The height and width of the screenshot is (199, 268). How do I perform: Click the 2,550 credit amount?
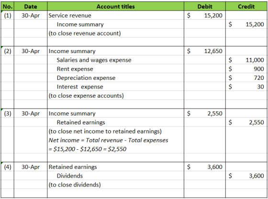coord(246,122)
